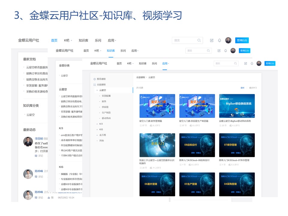Open the 07库存管理 course thumbnail
This screenshot has height=216, width=288.
237,145
